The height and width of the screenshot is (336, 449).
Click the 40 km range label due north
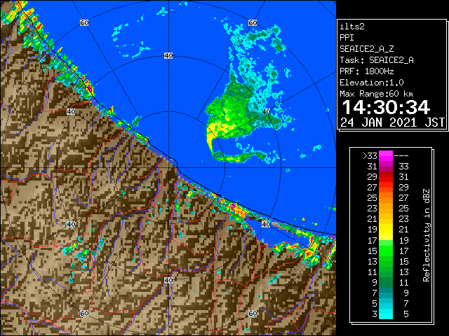pos(168,56)
